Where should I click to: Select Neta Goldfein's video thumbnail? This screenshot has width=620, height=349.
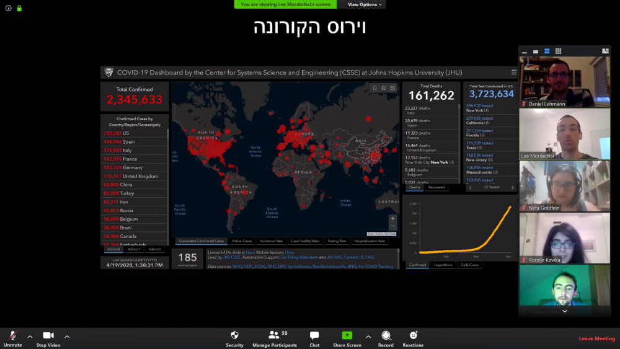565,186
